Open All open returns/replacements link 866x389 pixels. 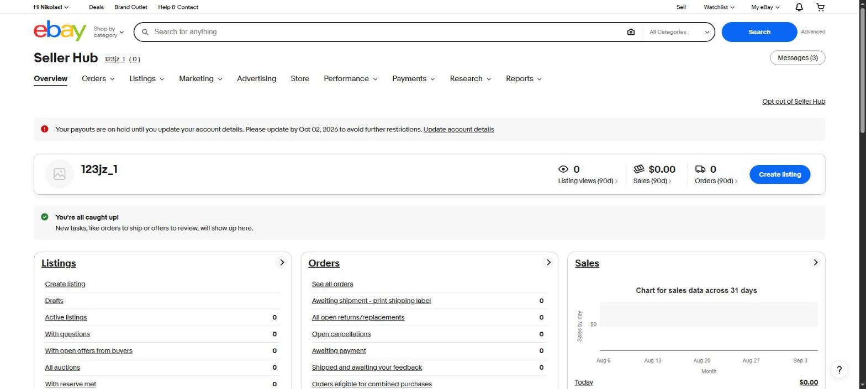pos(358,317)
